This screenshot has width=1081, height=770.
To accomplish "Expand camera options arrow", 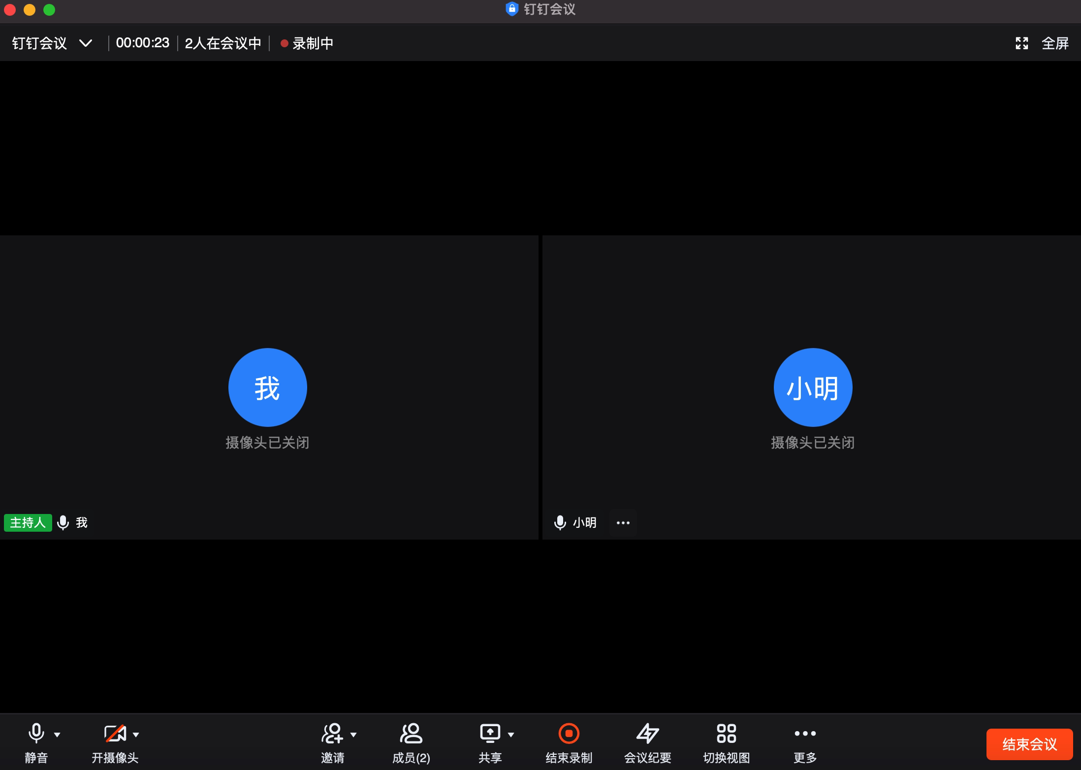I will pyautogui.click(x=136, y=735).
